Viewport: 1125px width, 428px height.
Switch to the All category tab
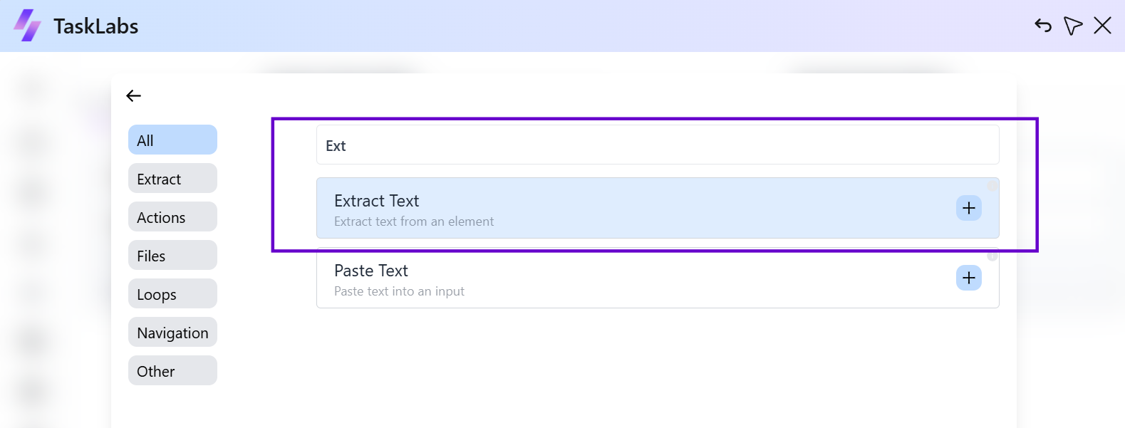click(x=172, y=140)
